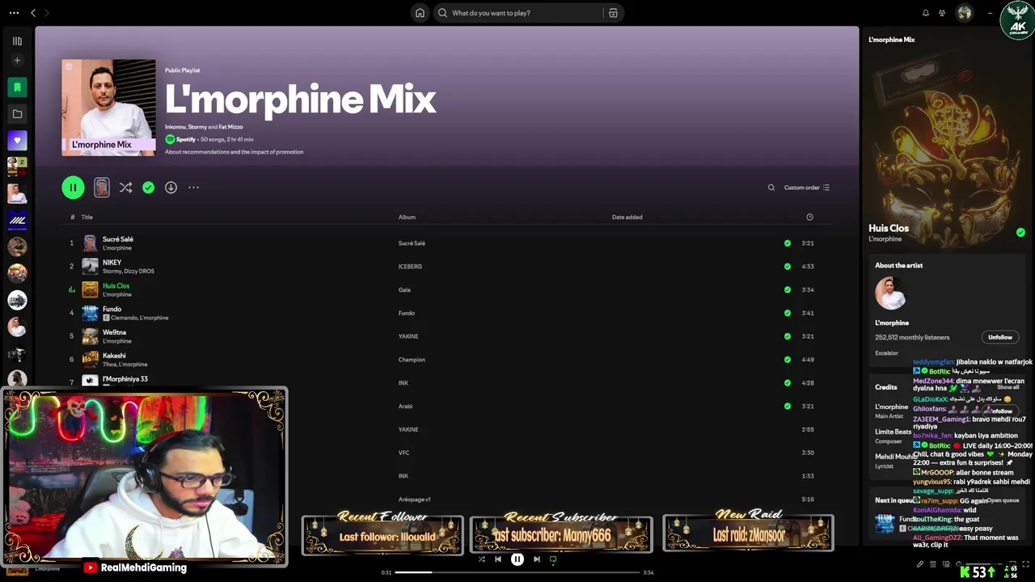Open the profile avatar menu
Viewport: 1035px width, 582px height.
(x=964, y=13)
